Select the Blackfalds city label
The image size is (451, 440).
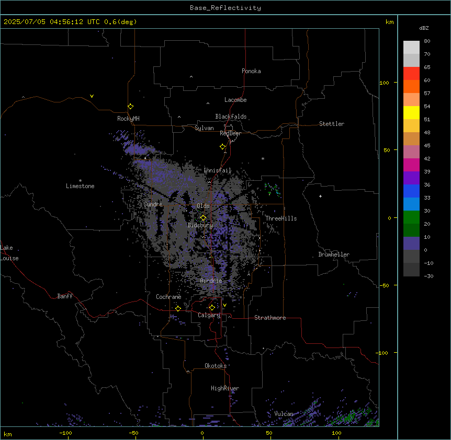point(231,117)
